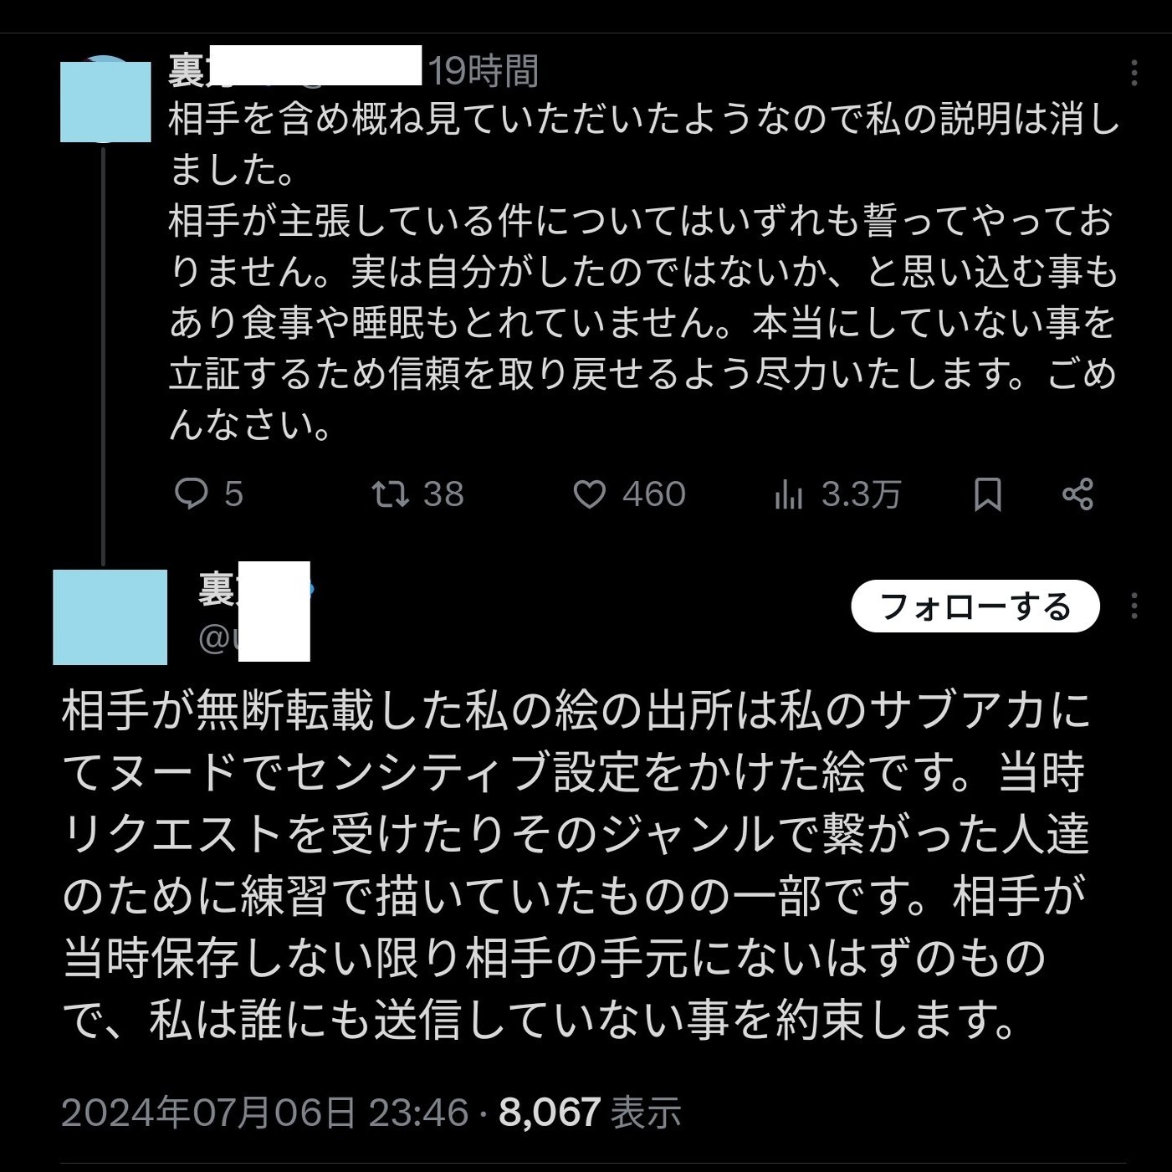Screen dimensions: 1172x1172
Task: Like the tweet using the heart icon
Action: click(x=589, y=494)
